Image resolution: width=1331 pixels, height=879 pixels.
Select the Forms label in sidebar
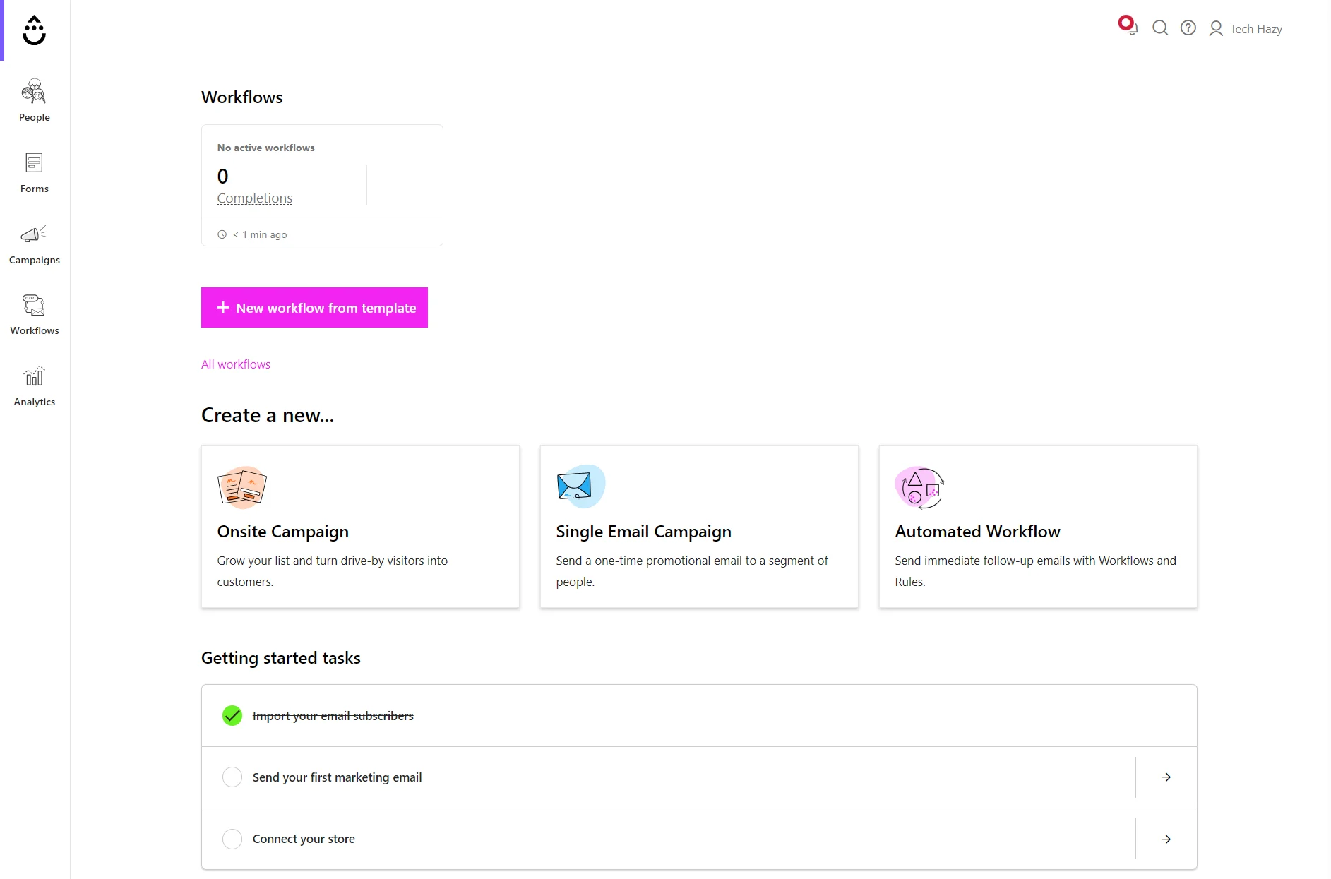[34, 189]
